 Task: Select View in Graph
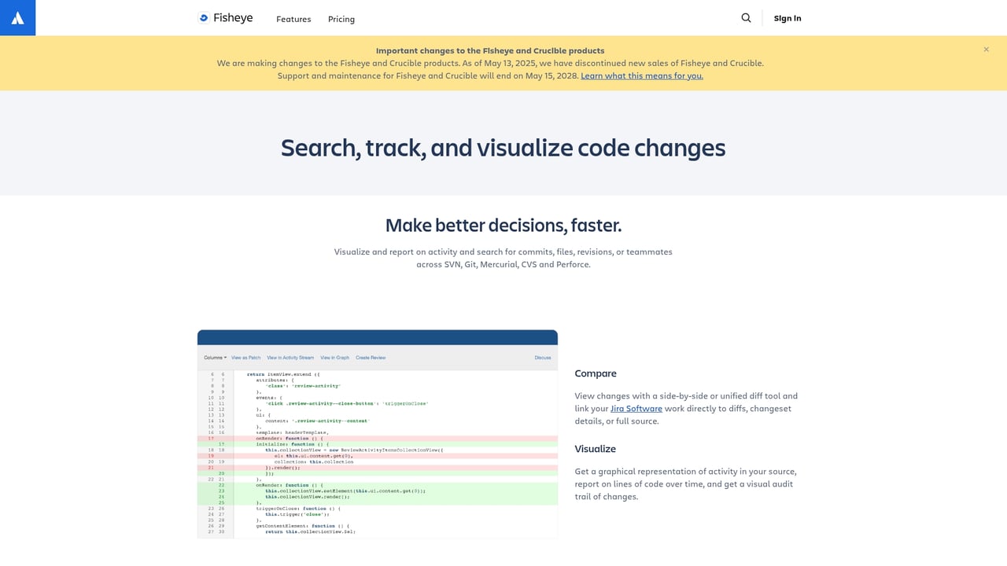click(x=334, y=357)
